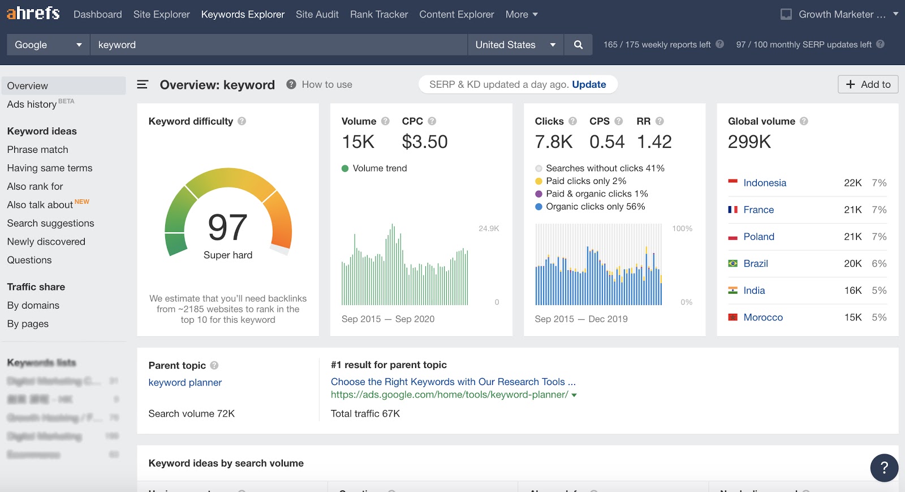Image resolution: width=905 pixels, height=492 pixels.
Task: Click the Indonesia flag icon
Action: pos(732,182)
